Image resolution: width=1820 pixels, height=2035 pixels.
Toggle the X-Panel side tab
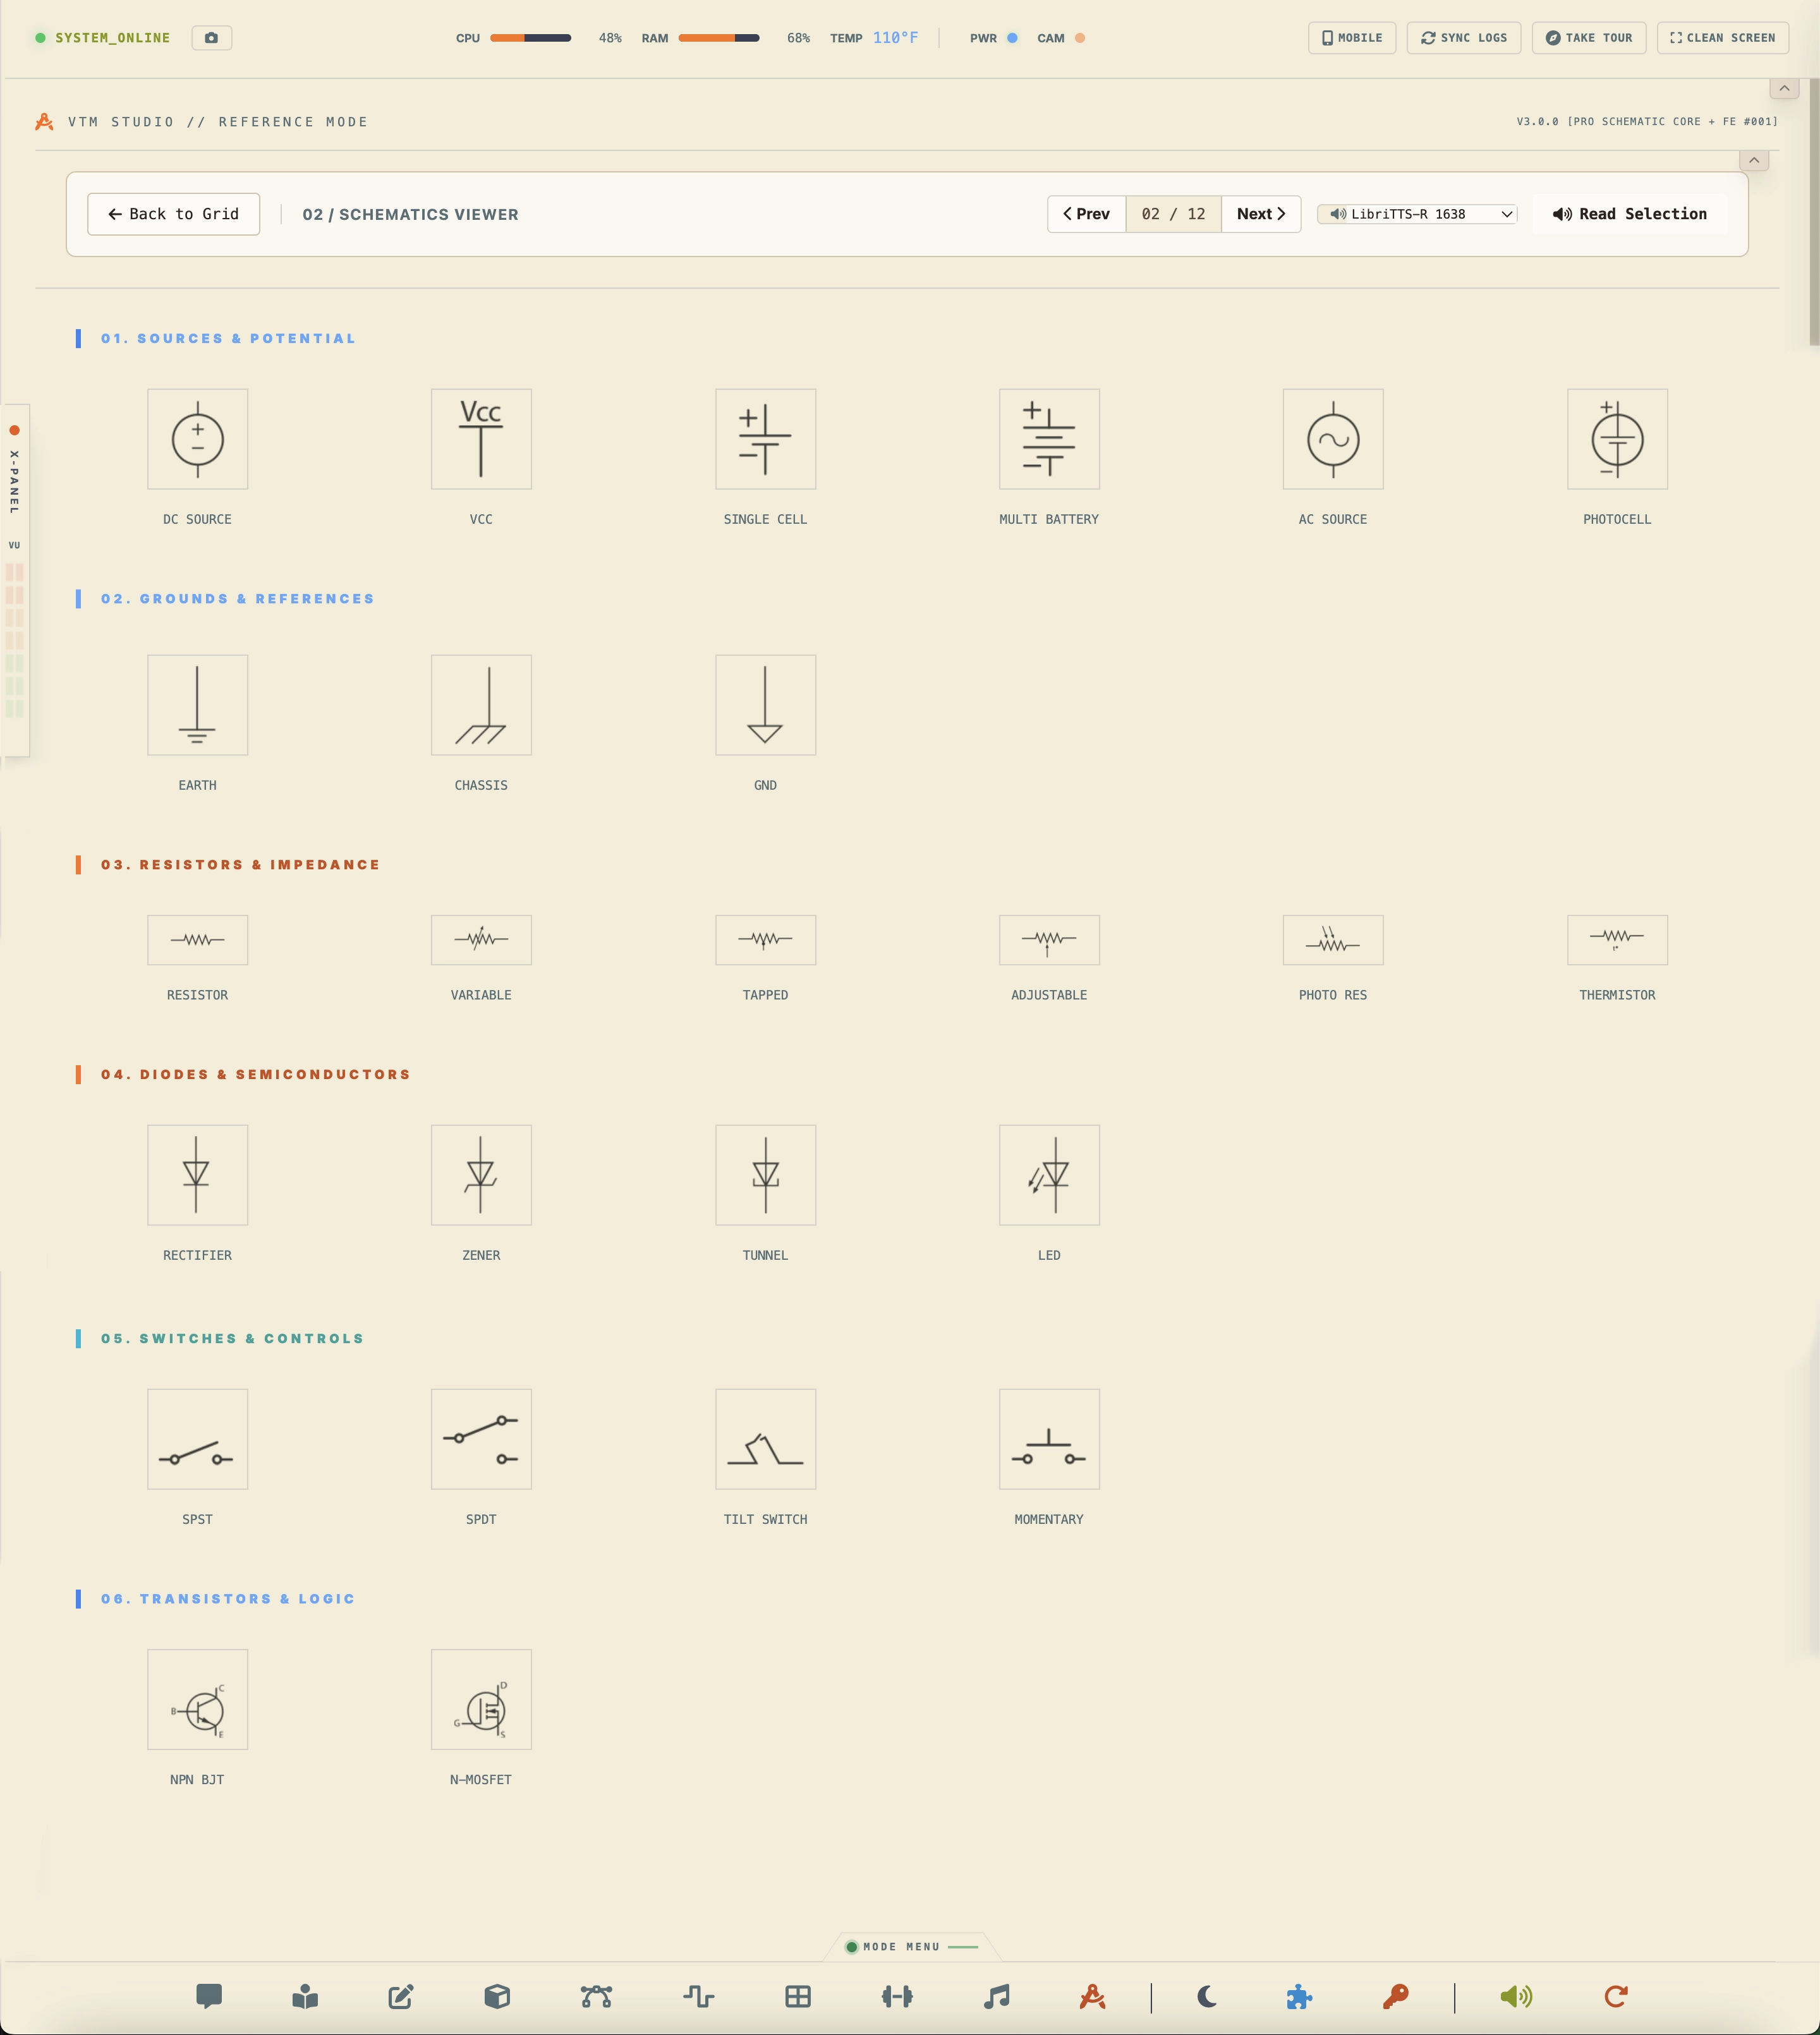click(15, 580)
